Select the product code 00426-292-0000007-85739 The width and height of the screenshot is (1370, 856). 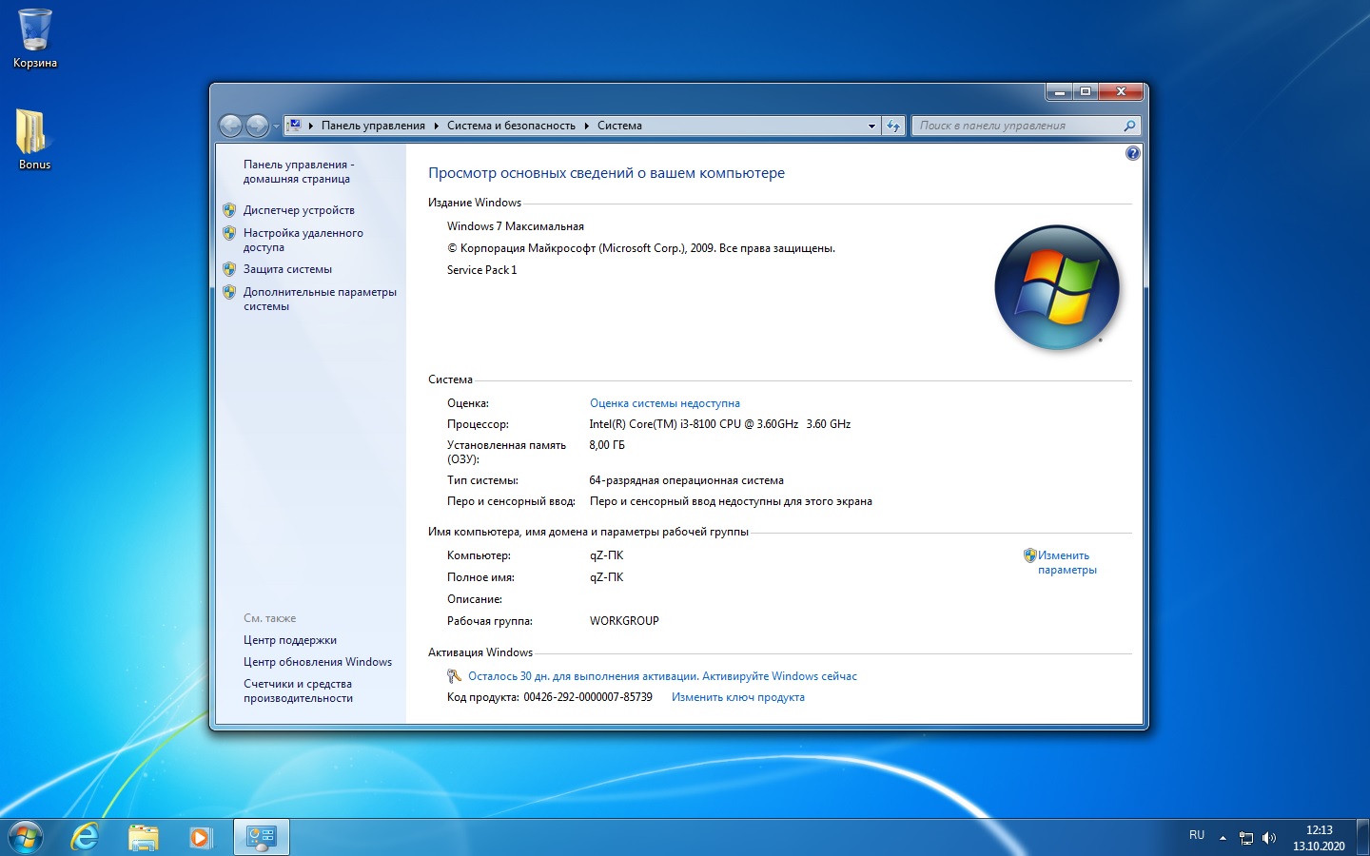[588, 697]
